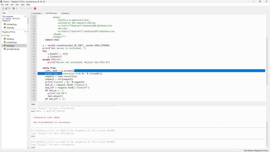Click the code editor vertical scrollbar

[x=267, y=60]
